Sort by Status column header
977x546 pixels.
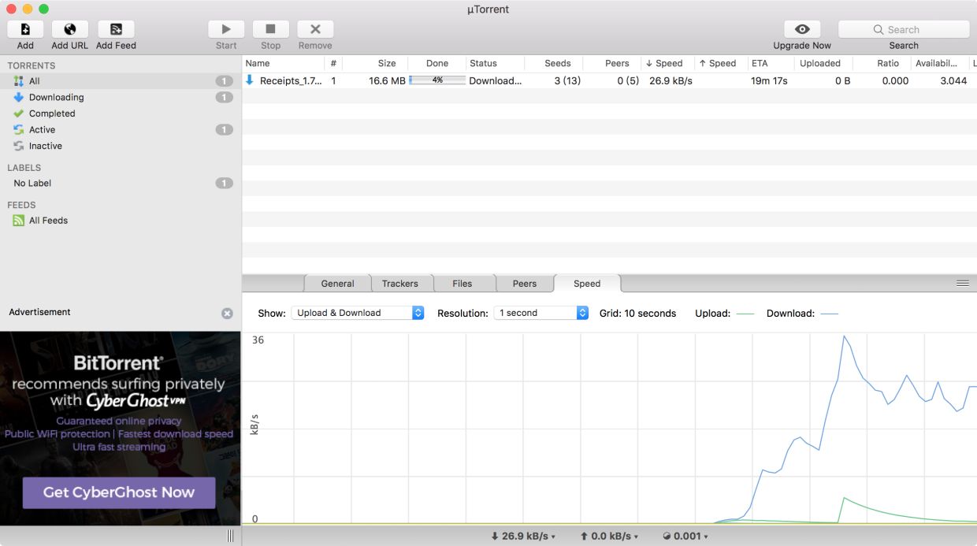pyautogui.click(x=494, y=63)
